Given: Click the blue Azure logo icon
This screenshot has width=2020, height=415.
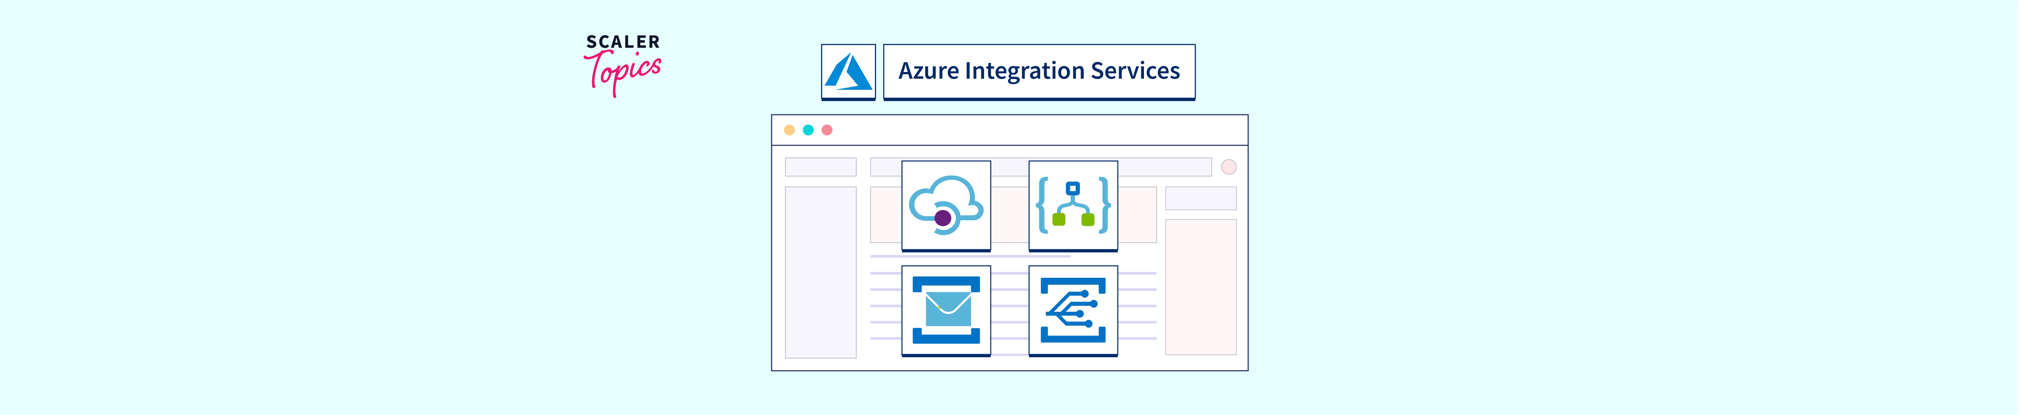Looking at the screenshot, I should tap(848, 71).
